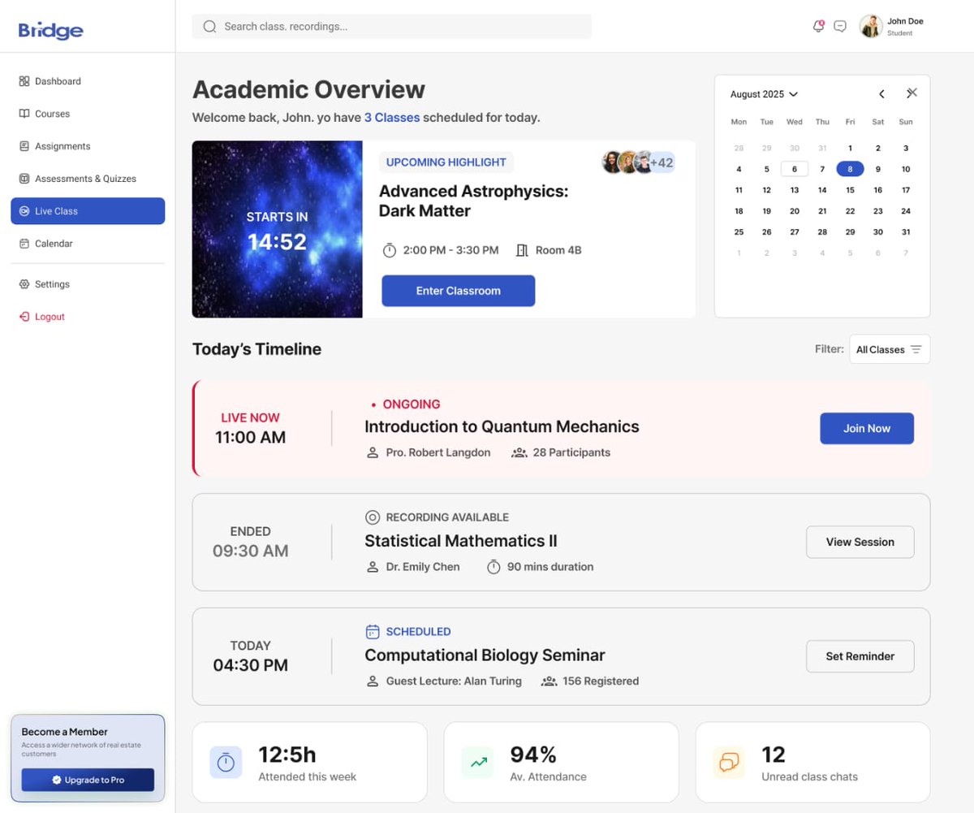Click the chat bubbles icon on unread chats card
The image size is (974, 813).
729,762
